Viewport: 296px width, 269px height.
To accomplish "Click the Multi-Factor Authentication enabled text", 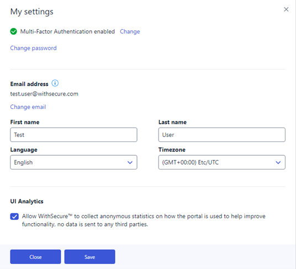I will pos(67,31).
